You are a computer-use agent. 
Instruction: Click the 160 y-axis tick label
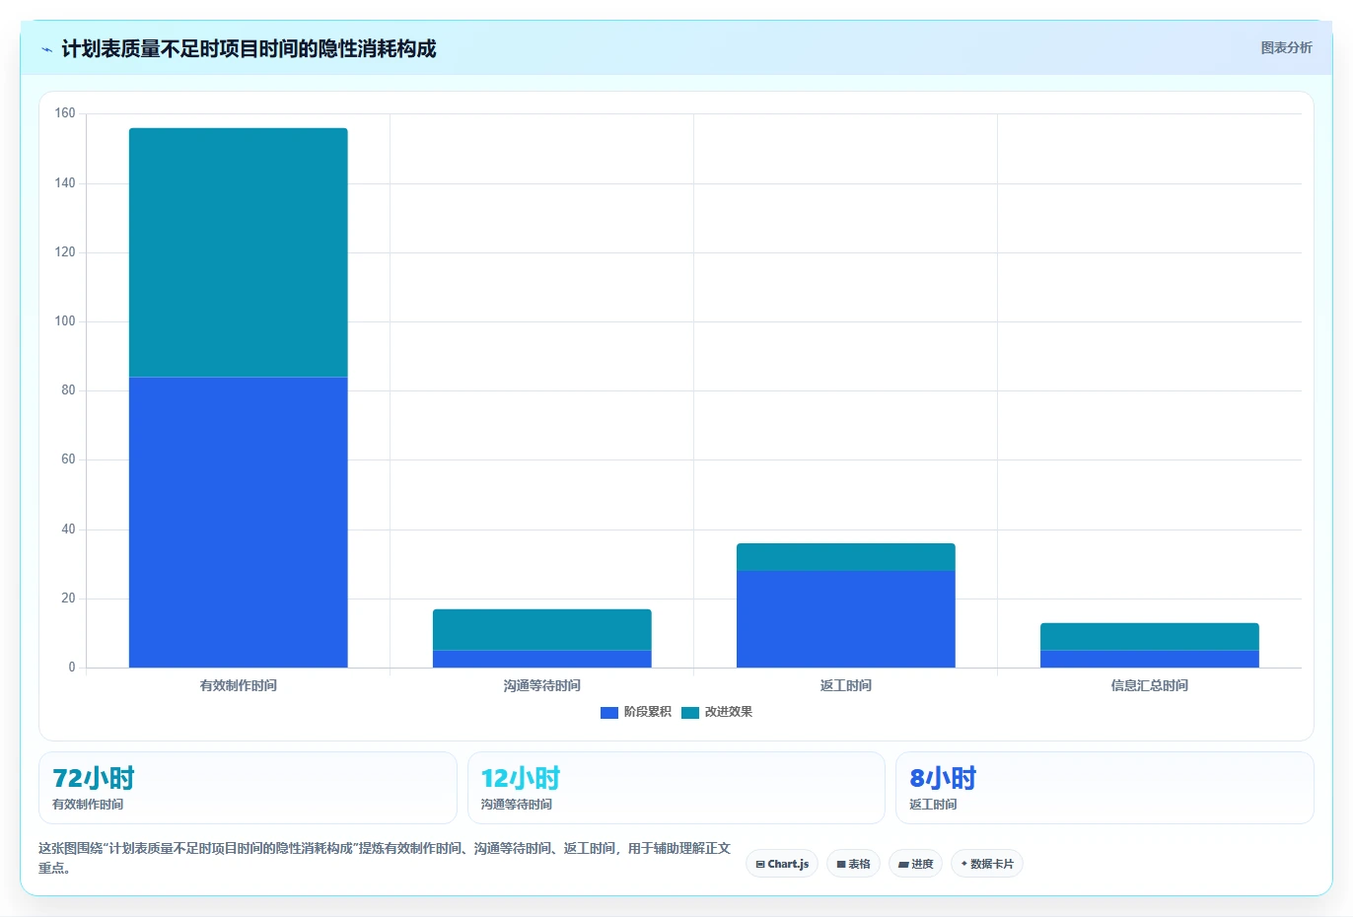(x=65, y=113)
